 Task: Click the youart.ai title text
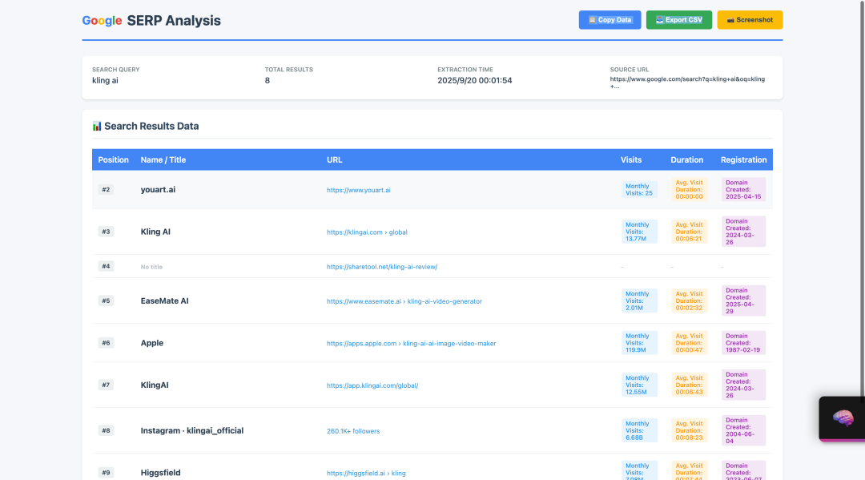[x=158, y=190]
